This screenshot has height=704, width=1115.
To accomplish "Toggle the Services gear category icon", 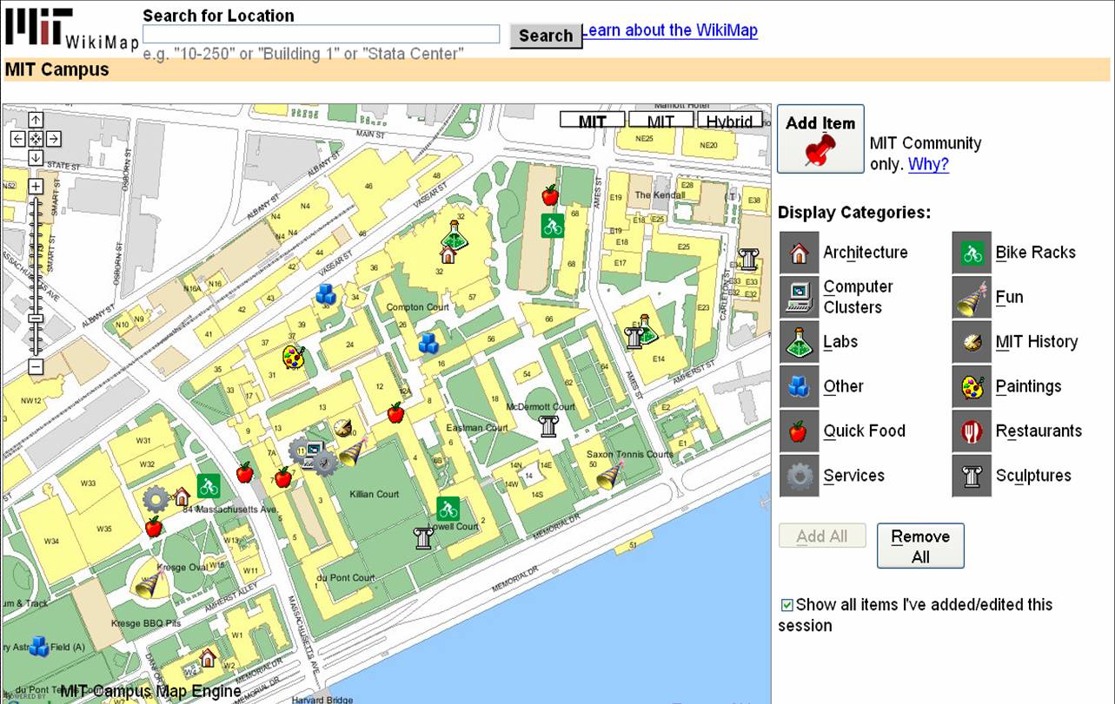I will 799,476.
